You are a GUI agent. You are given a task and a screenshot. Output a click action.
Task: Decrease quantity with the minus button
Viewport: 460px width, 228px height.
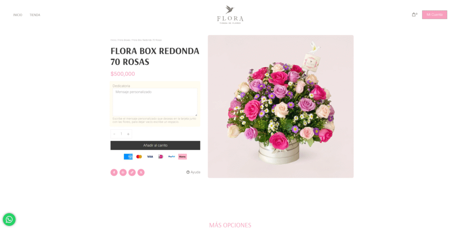click(114, 134)
